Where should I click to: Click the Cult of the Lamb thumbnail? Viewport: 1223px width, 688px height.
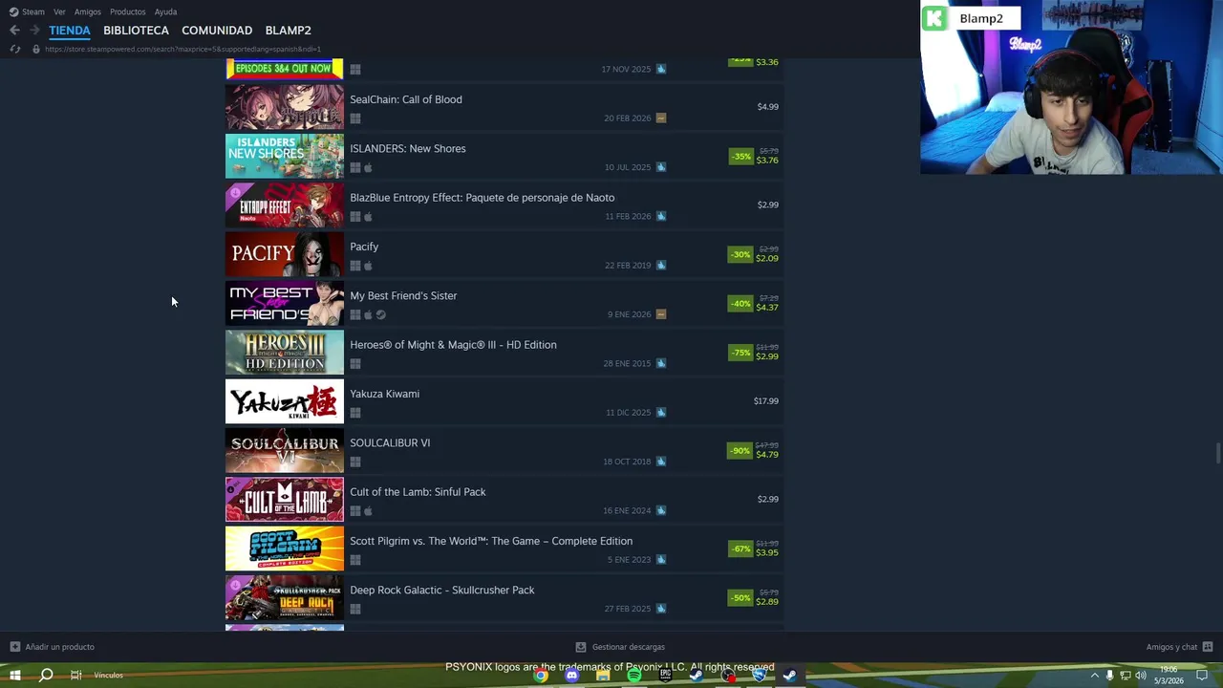pos(284,499)
